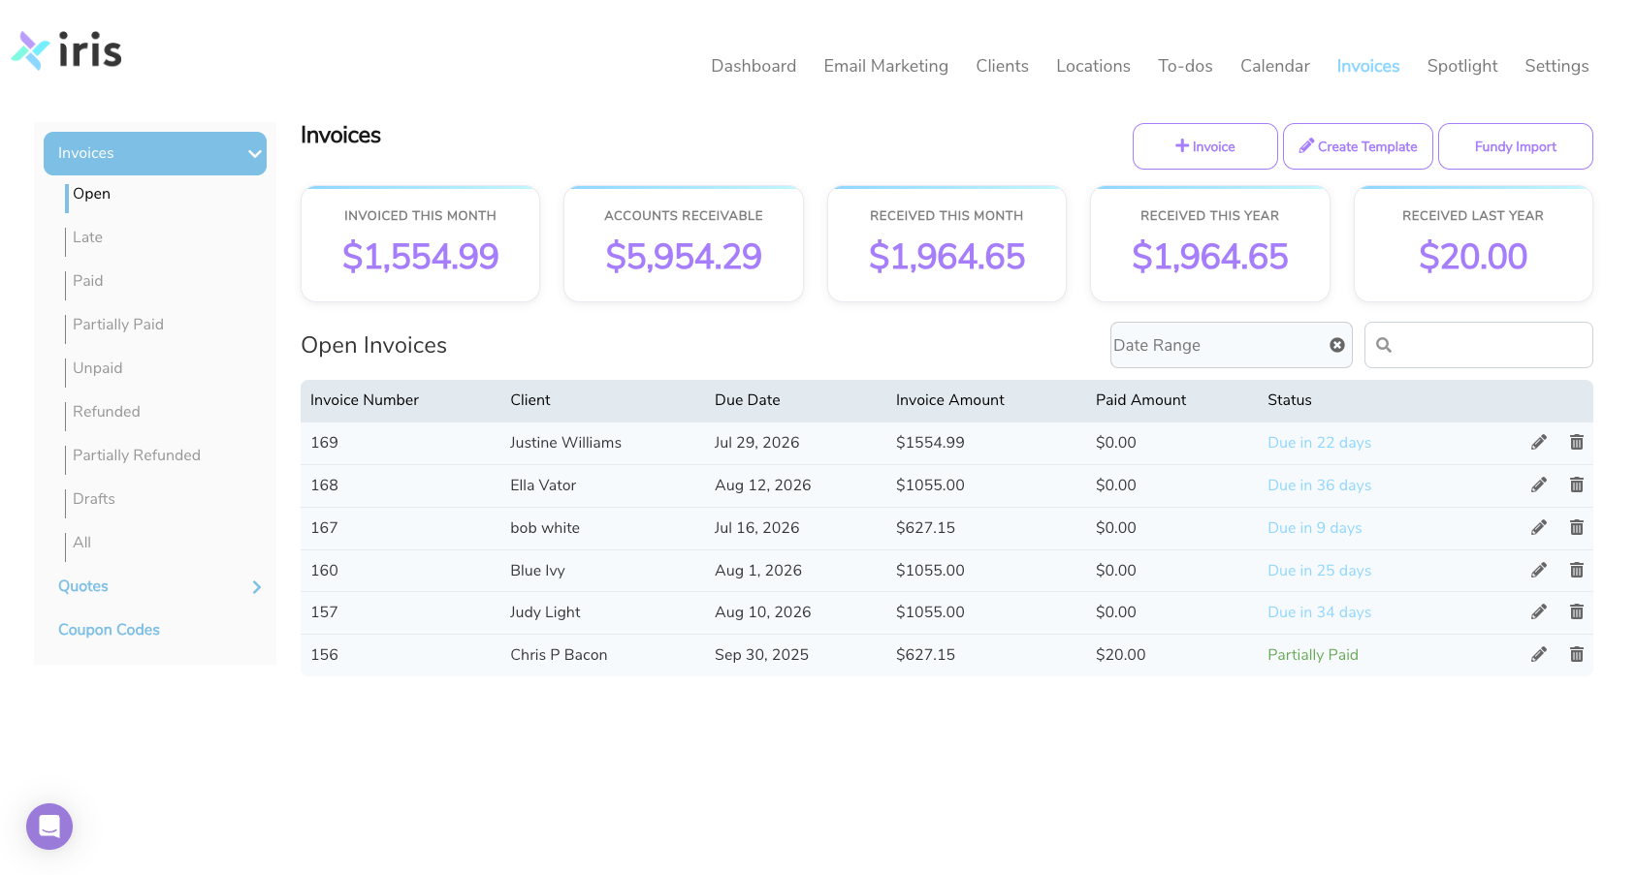Open Settings
This screenshot has width=1636, height=875.
pos(1556,66)
